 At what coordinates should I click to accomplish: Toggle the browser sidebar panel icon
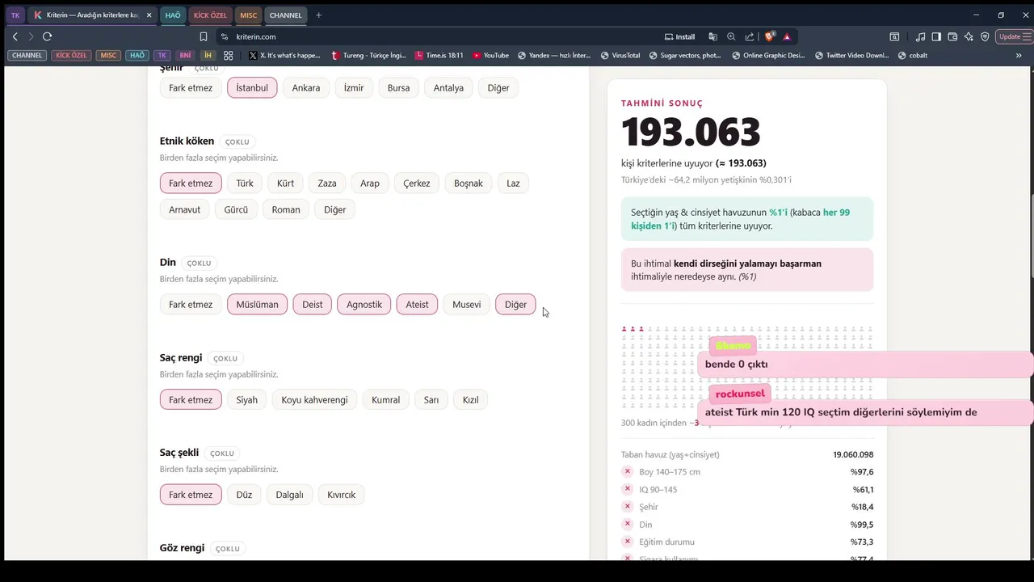pyautogui.click(x=936, y=36)
